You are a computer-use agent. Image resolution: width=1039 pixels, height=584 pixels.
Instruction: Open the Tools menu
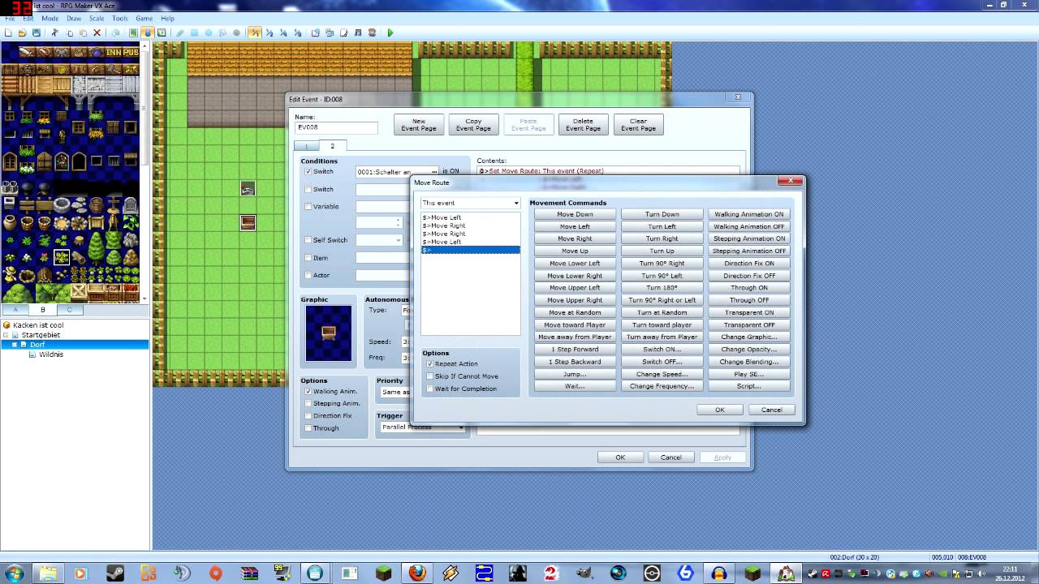pos(120,18)
